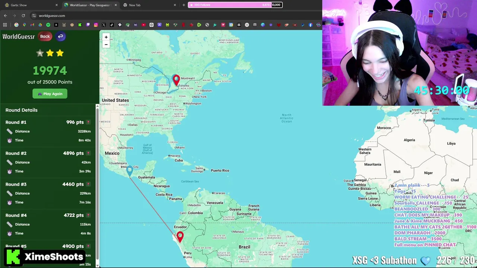Close the Gartic Show tab

pyautogui.click(x=57, y=5)
